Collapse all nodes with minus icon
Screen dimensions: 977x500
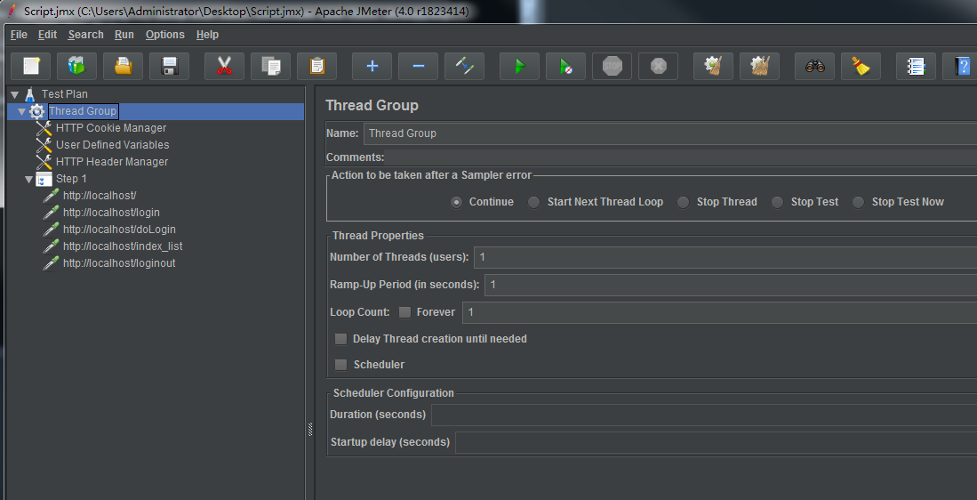coord(418,66)
